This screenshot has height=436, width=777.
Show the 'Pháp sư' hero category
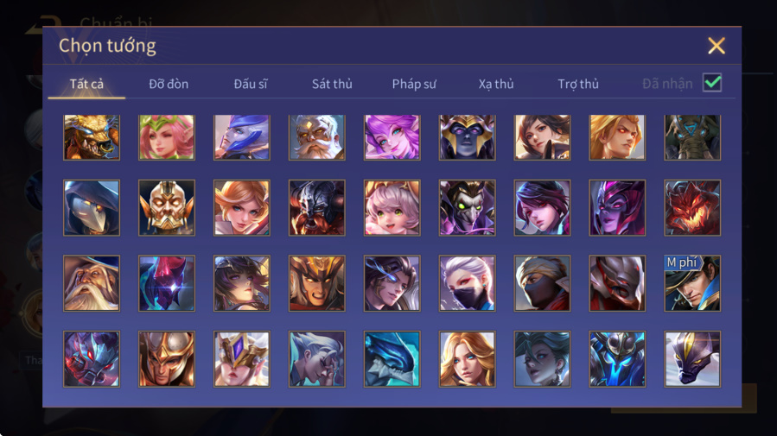click(x=414, y=84)
